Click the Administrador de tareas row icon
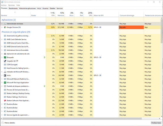The image size is (163, 126). 5,24
